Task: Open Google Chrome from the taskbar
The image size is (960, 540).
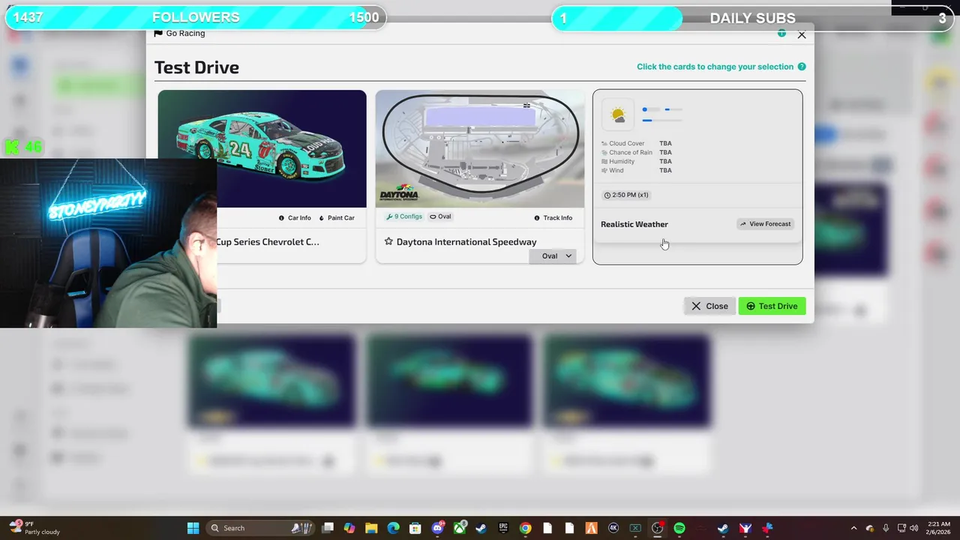Action: [x=525, y=528]
